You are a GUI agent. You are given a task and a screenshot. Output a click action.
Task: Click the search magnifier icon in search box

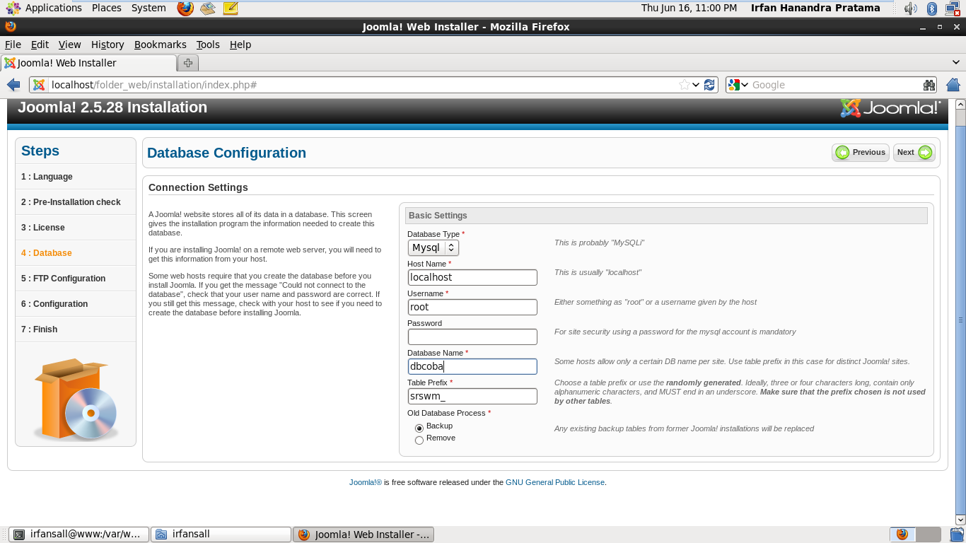[x=929, y=85]
